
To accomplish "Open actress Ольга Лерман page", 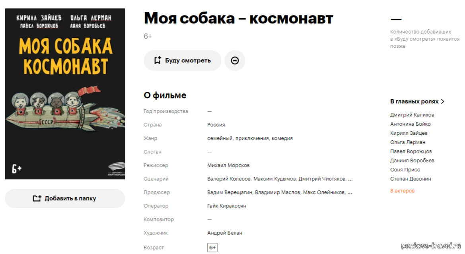I will [408, 142].
